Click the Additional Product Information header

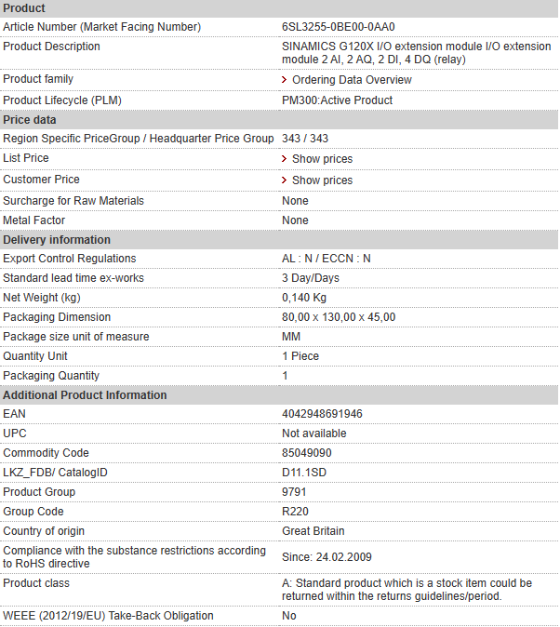pyautogui.click(x=279, y=395)
